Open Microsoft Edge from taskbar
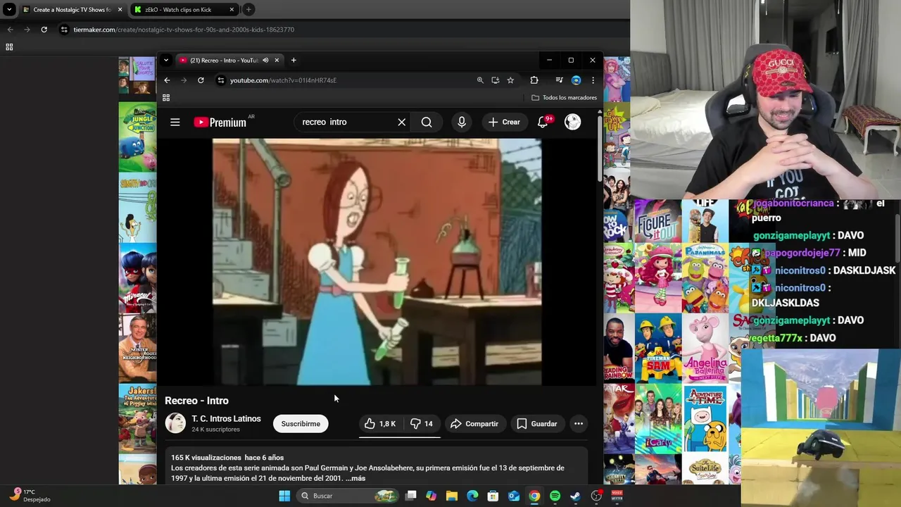901x507 pixels. pyautogui.click(x=472, y=496)
